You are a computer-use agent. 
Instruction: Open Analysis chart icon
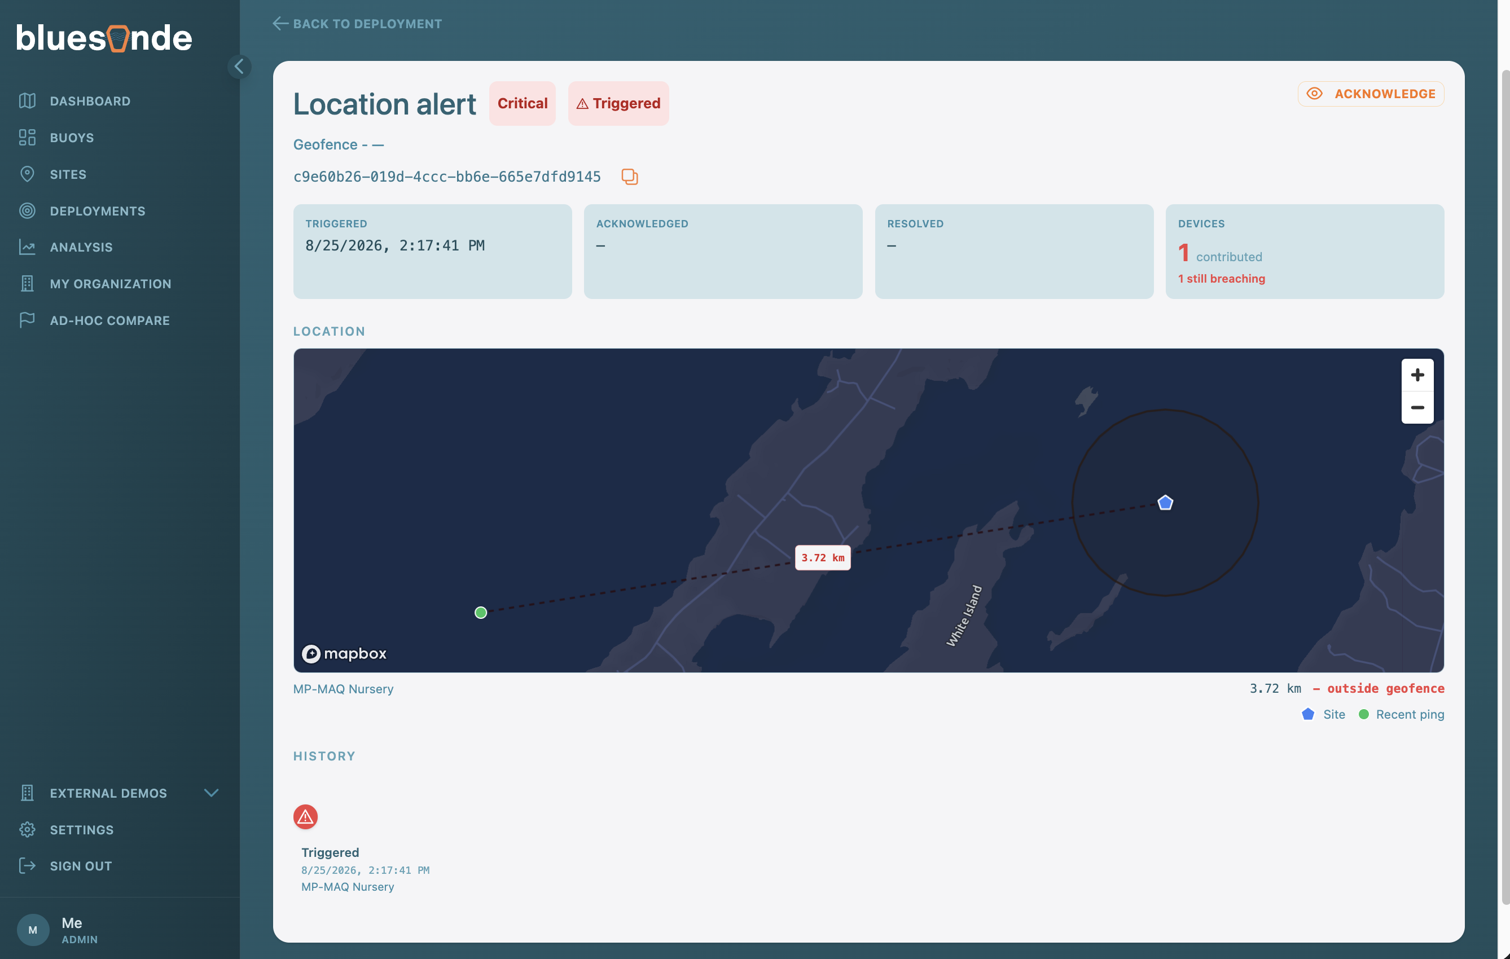click(x=27, y=247)
